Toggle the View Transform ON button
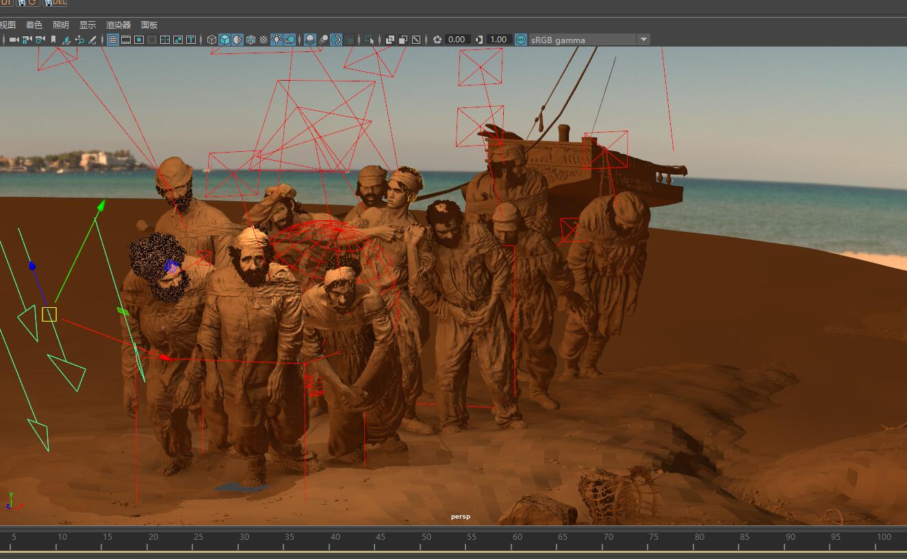 click(x=521, y=40)
